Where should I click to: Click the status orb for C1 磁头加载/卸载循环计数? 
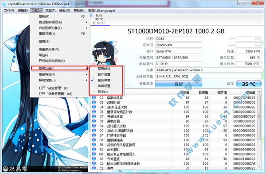94,163
